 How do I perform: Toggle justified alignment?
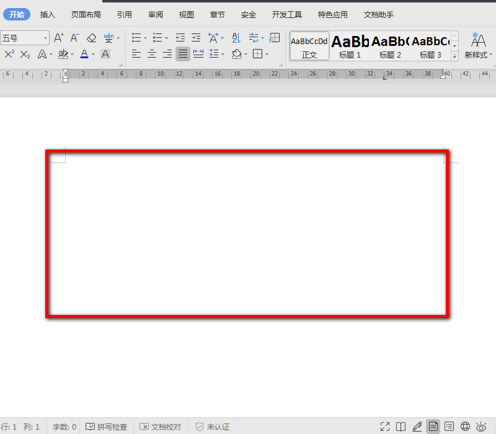(x=183, y=54)
